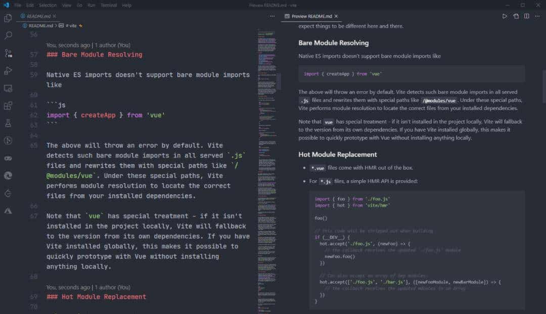Viewport: 546px width, 314px height.
Task: Switch to the Preview README.md tab
Action: [x=310, y=16]
